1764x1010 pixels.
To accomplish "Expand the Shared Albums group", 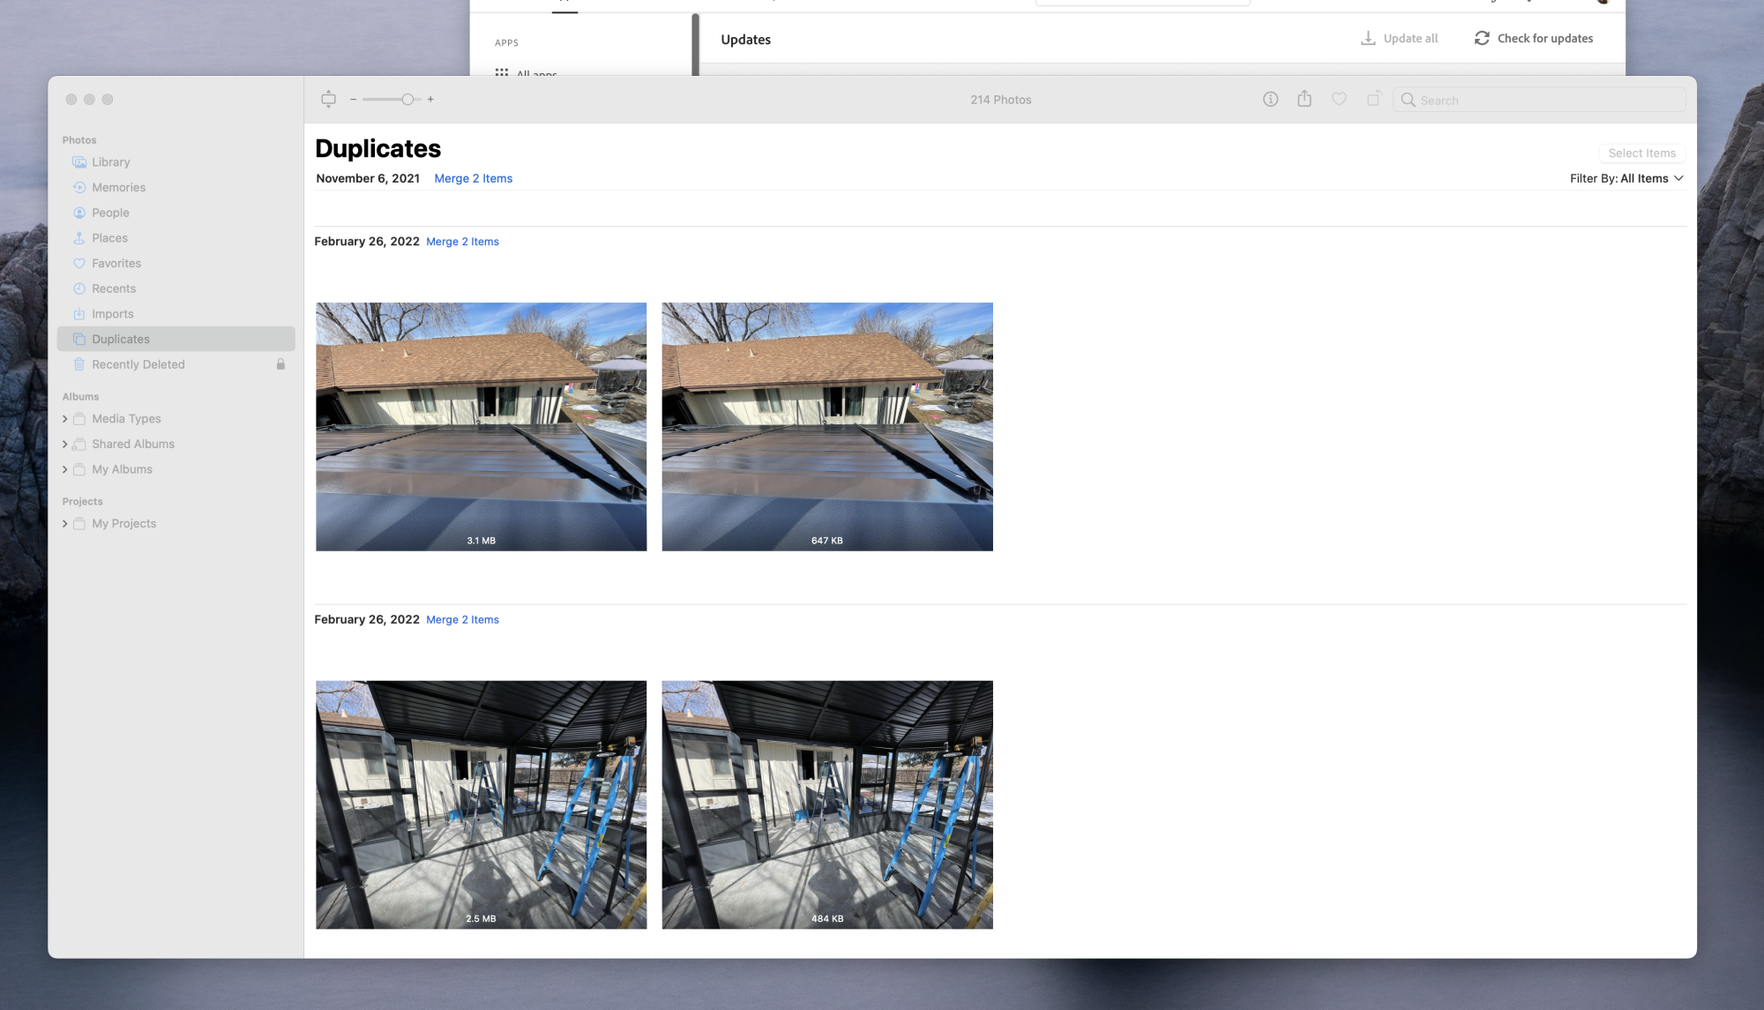I will pyautogui.click(x=65, y=445).
